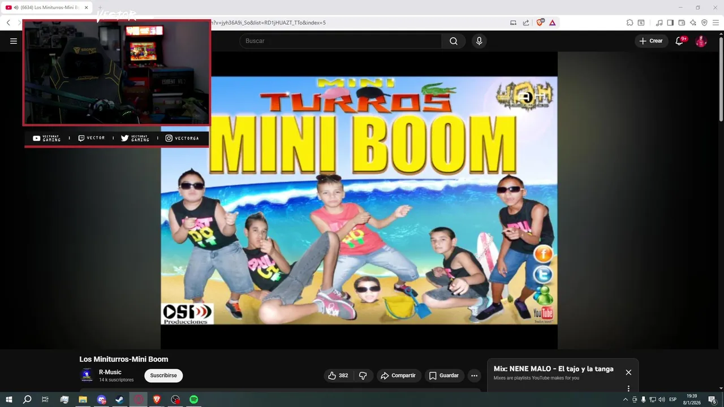Open File Explorer from the taskbar
Viewport: 724px width, 407px height.
click(x=83, y=399)
